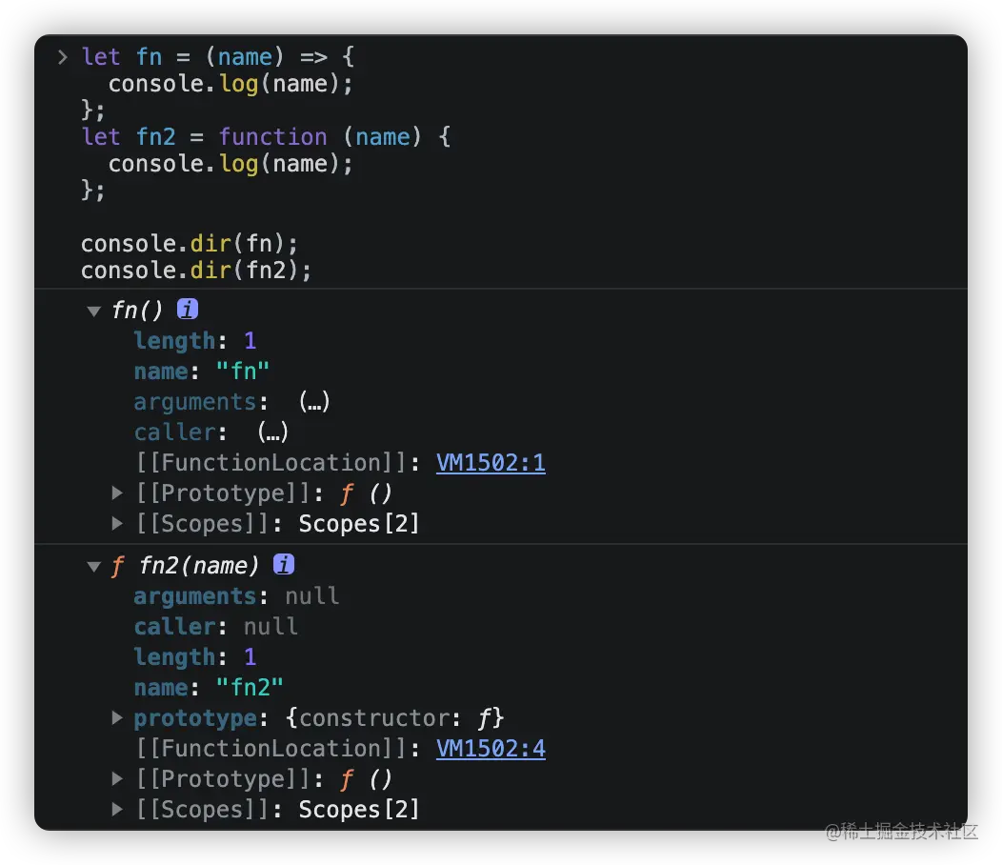Click the info icon next to fn()
Viewport: 1002px width, 865px height.
tap(188, 310)
